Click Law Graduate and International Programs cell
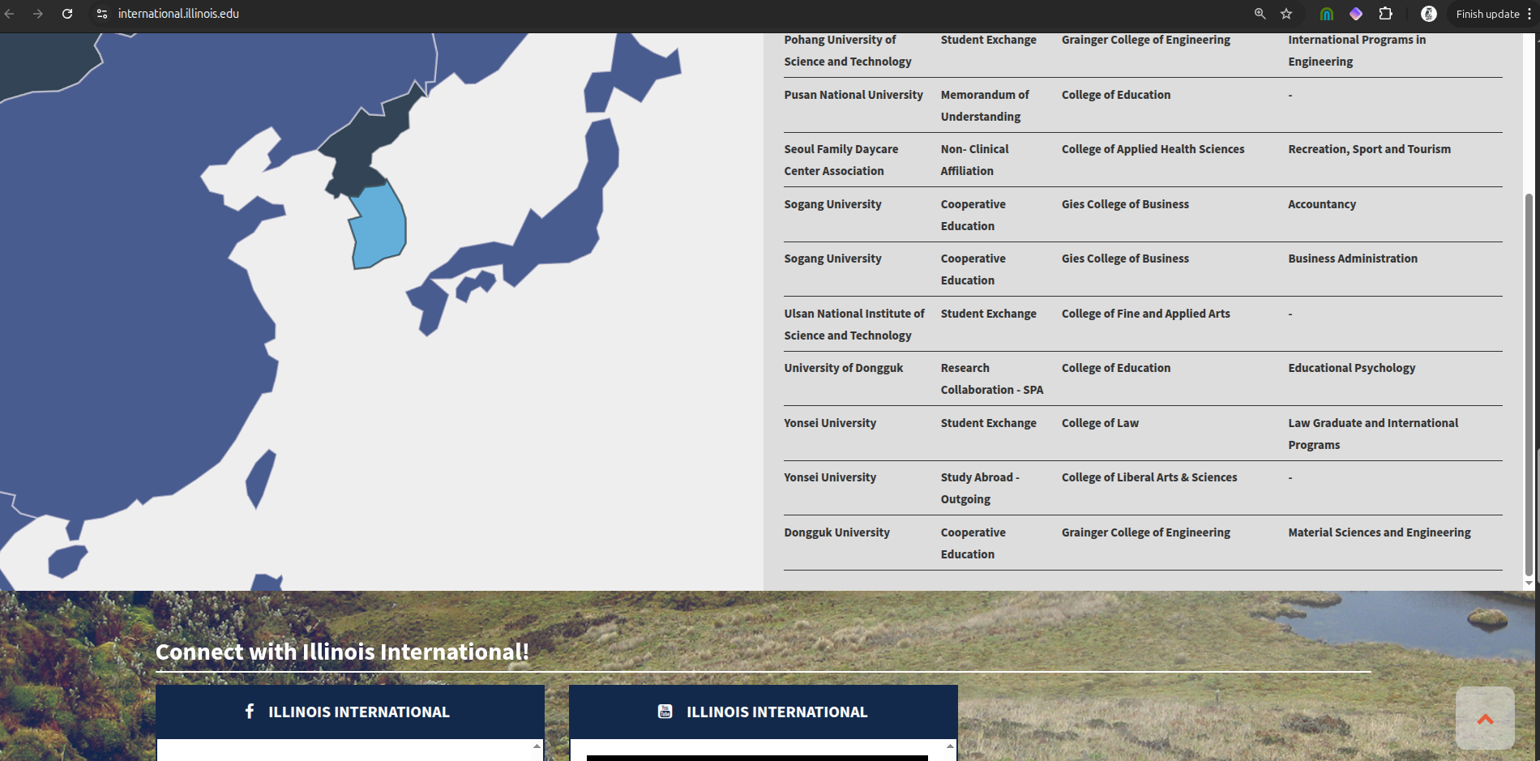Viewport: 1540px width, 761px height. pyautogui.click(x=1373, y=434)
